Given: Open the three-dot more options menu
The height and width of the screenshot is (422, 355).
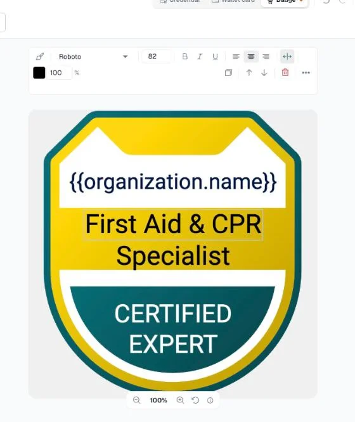Looking at the screenshot, I should coord(306,73).
